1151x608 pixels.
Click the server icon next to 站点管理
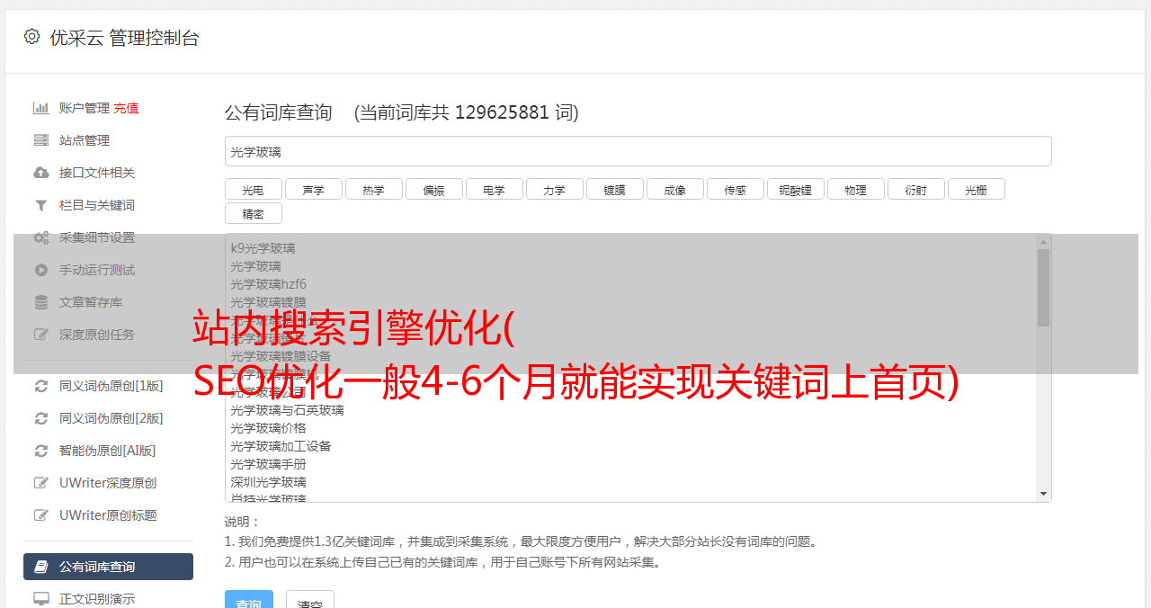(x=41, y=140)
